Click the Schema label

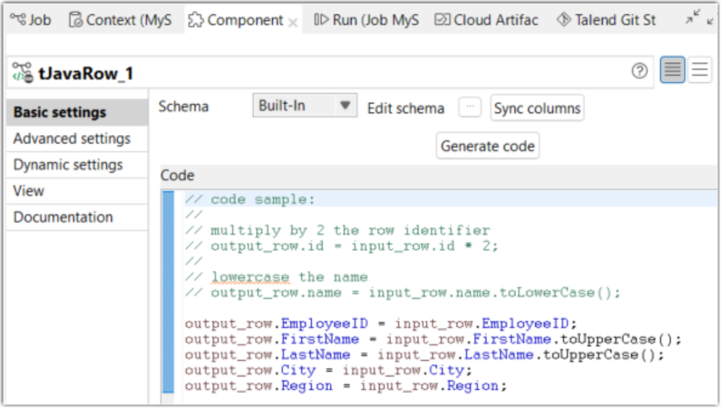tap(184, 107)
